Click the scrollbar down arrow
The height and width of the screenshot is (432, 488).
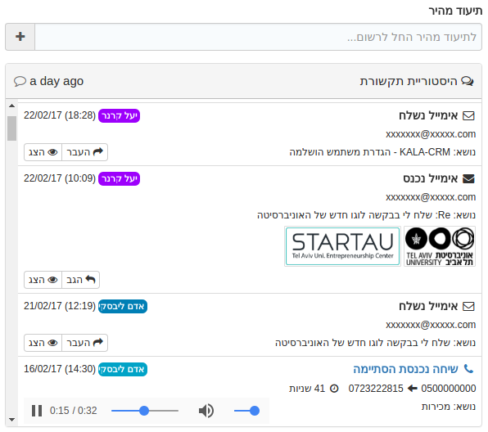11,420
